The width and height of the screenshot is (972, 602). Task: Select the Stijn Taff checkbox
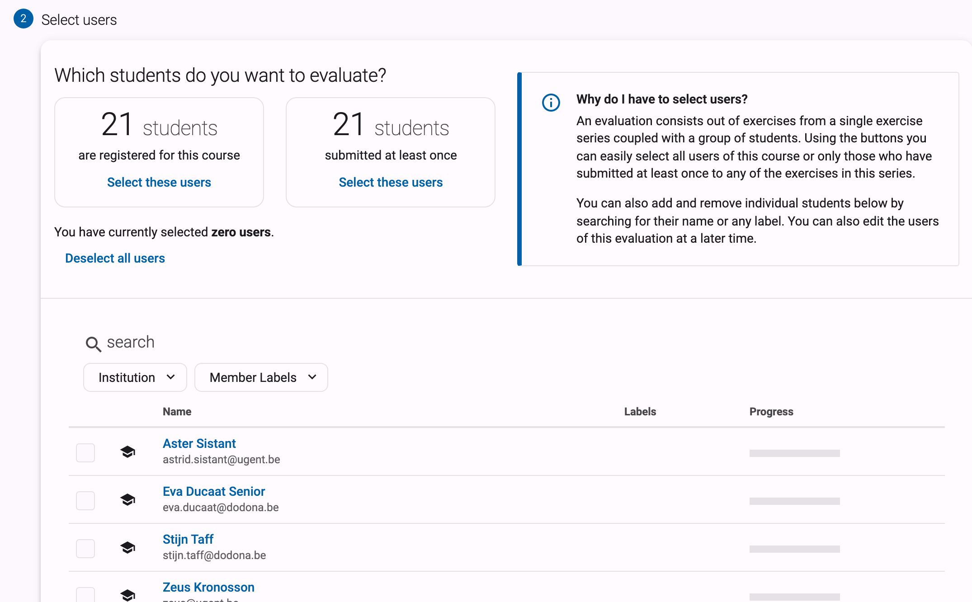pyautogui.click(x=85, y=548)
